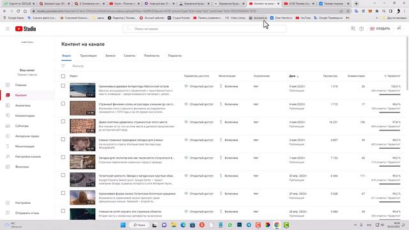Switch to the Трансляции tab
409x230 pixels.
[x=88, y=56]
